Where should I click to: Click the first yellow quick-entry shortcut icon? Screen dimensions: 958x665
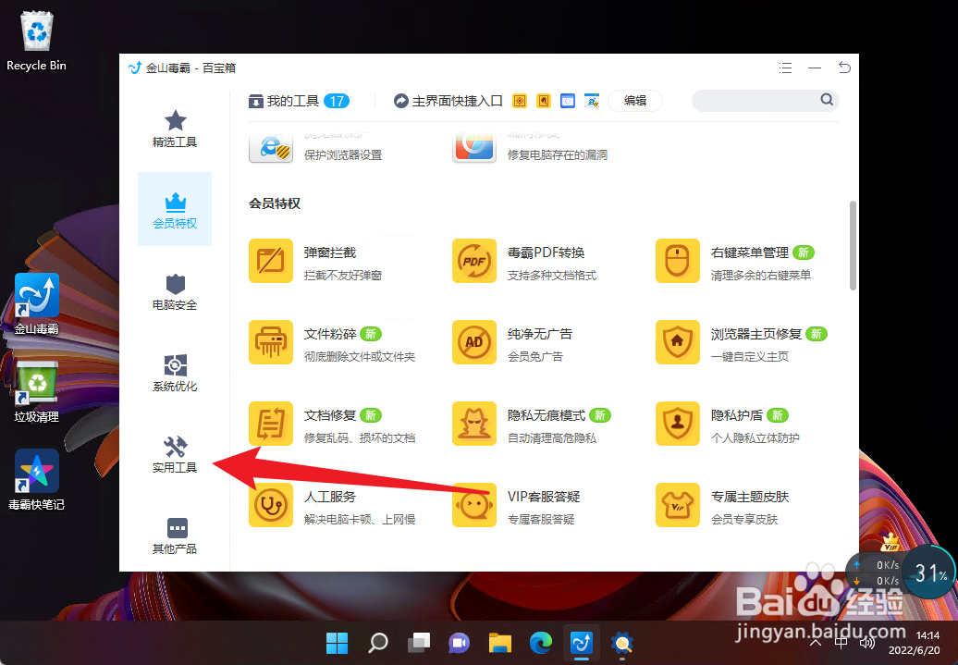click(520, 101)
